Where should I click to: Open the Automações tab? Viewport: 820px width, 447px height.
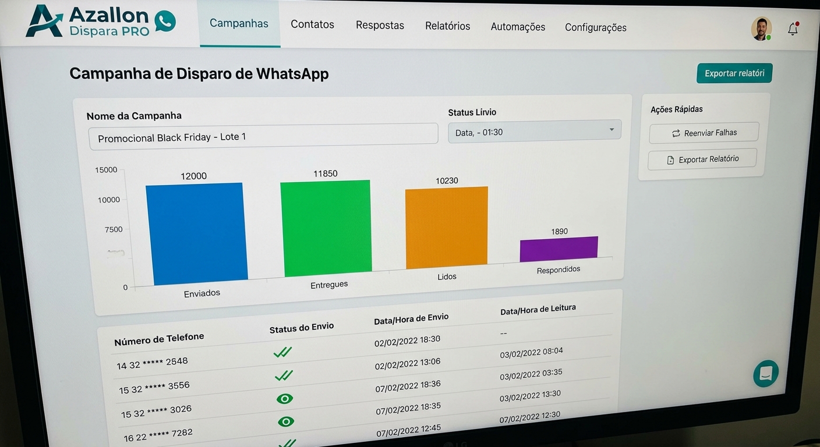pyautogui.click(x=518, y=27)
